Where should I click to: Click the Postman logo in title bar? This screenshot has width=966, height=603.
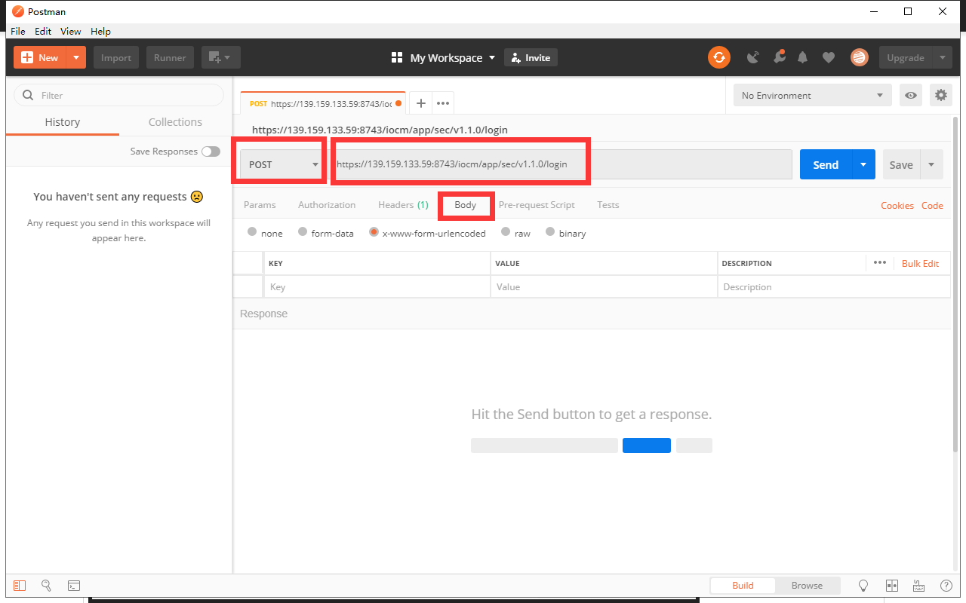coord(18,11)
